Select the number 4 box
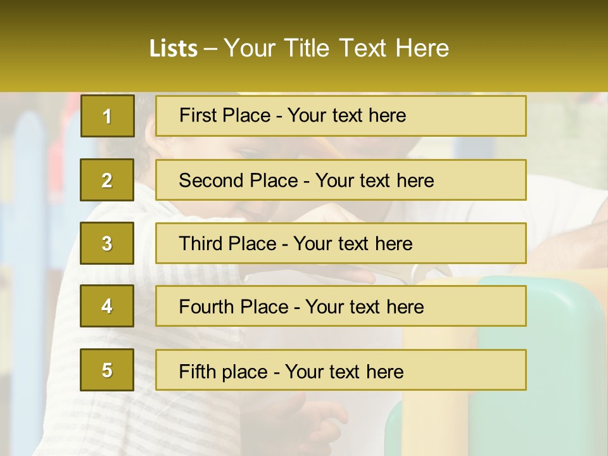Image resolution: width=608 pixels, height=456 pixels. tap(107, 306)
